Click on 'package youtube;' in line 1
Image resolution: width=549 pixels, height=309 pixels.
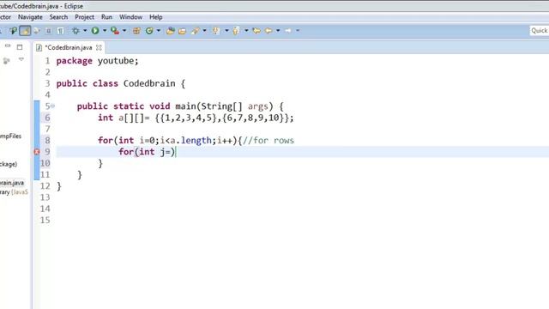coord(97,61)
